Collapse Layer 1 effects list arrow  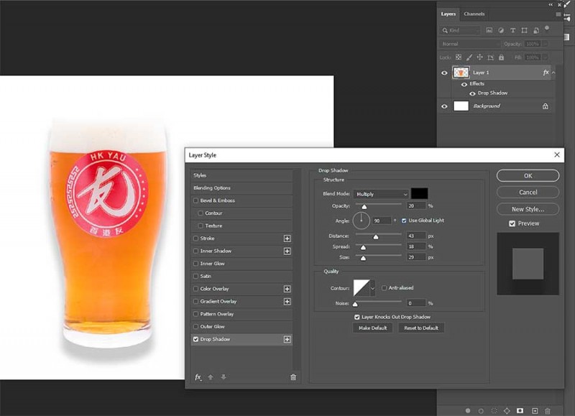pyautogui.click(x=553, y=73)
